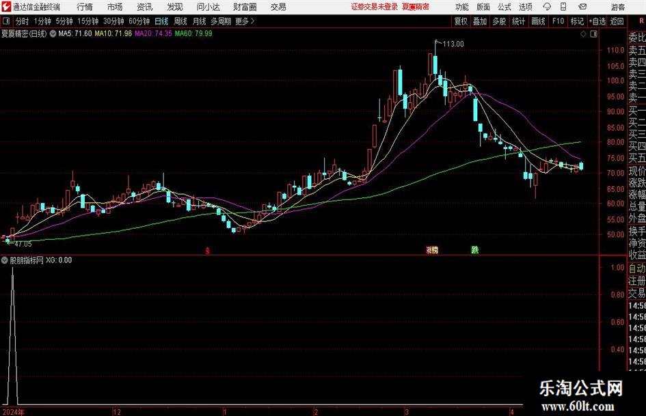This screenshot has height=416, width=646.
Task: Click the 47.05 low price marker
Action: [23, 244]
